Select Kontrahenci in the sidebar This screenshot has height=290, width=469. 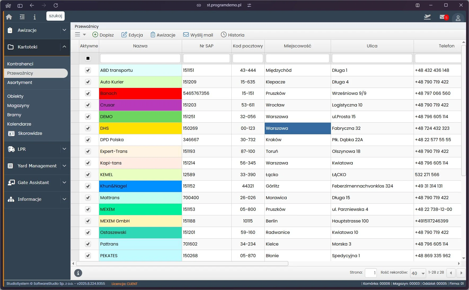click(x=20, y=64)
